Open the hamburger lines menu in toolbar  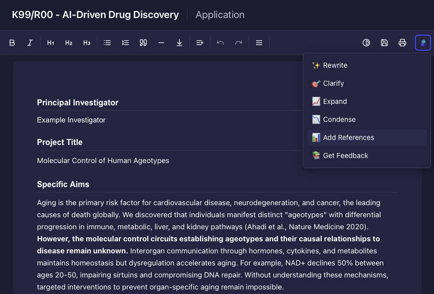pos(259,43)
